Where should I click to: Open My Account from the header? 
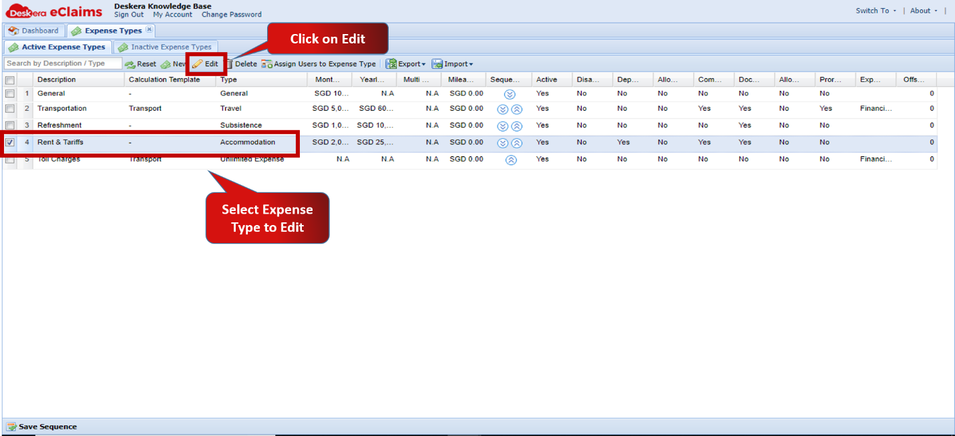[172, 14]
